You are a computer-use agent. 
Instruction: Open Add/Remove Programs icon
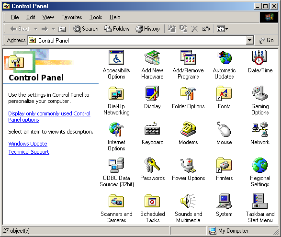coord(188,57)
